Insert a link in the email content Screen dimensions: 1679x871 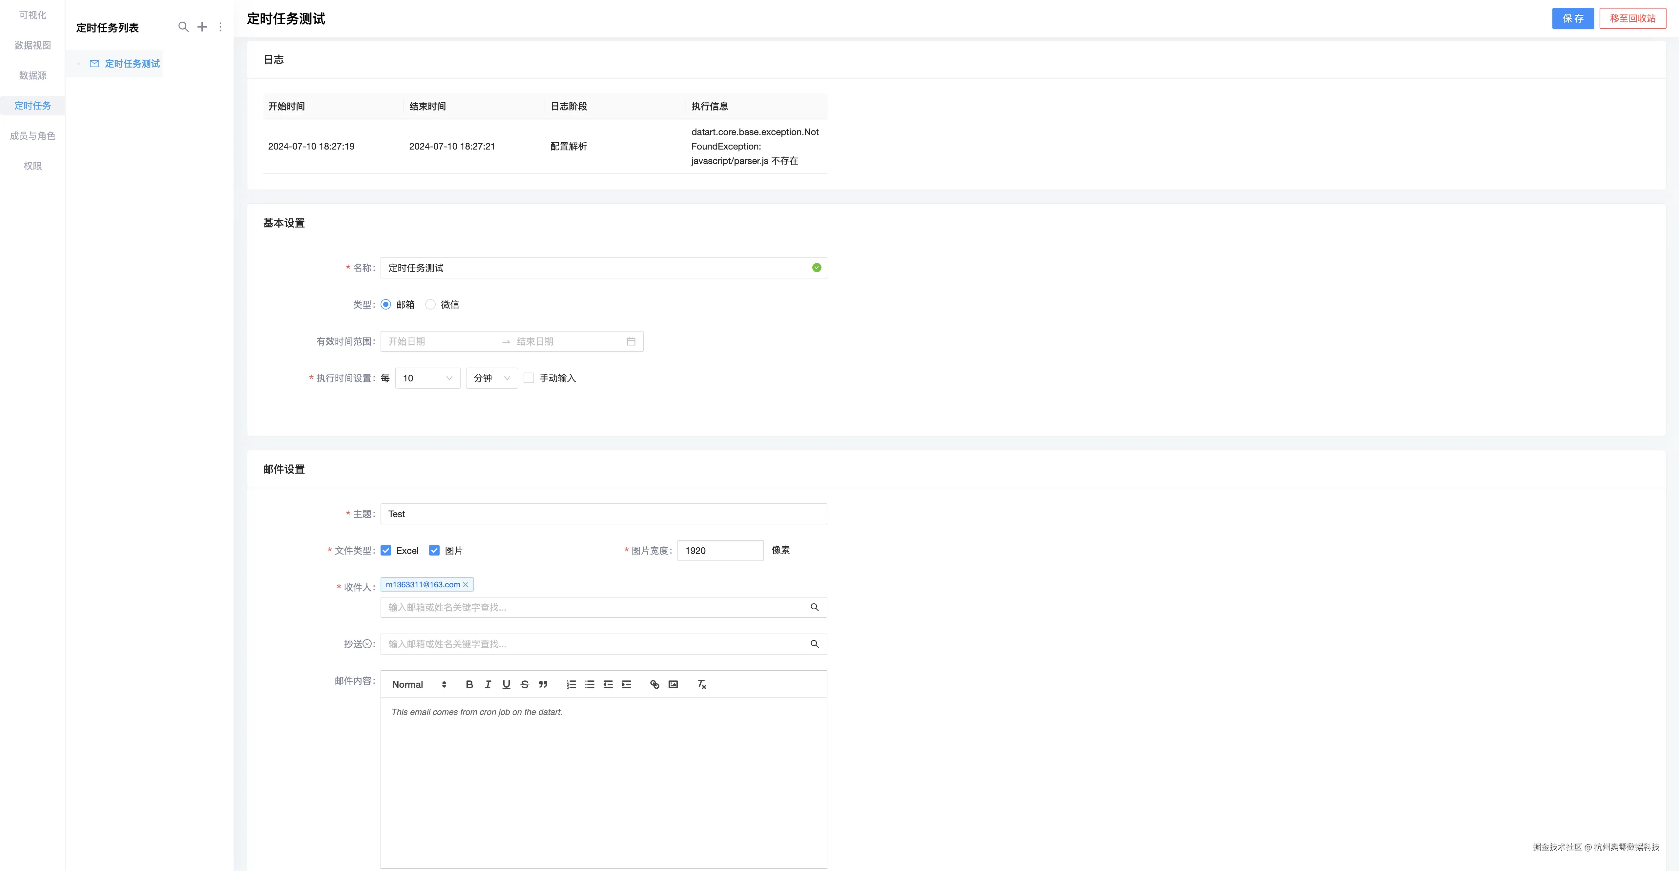click(x=654, y=684)
